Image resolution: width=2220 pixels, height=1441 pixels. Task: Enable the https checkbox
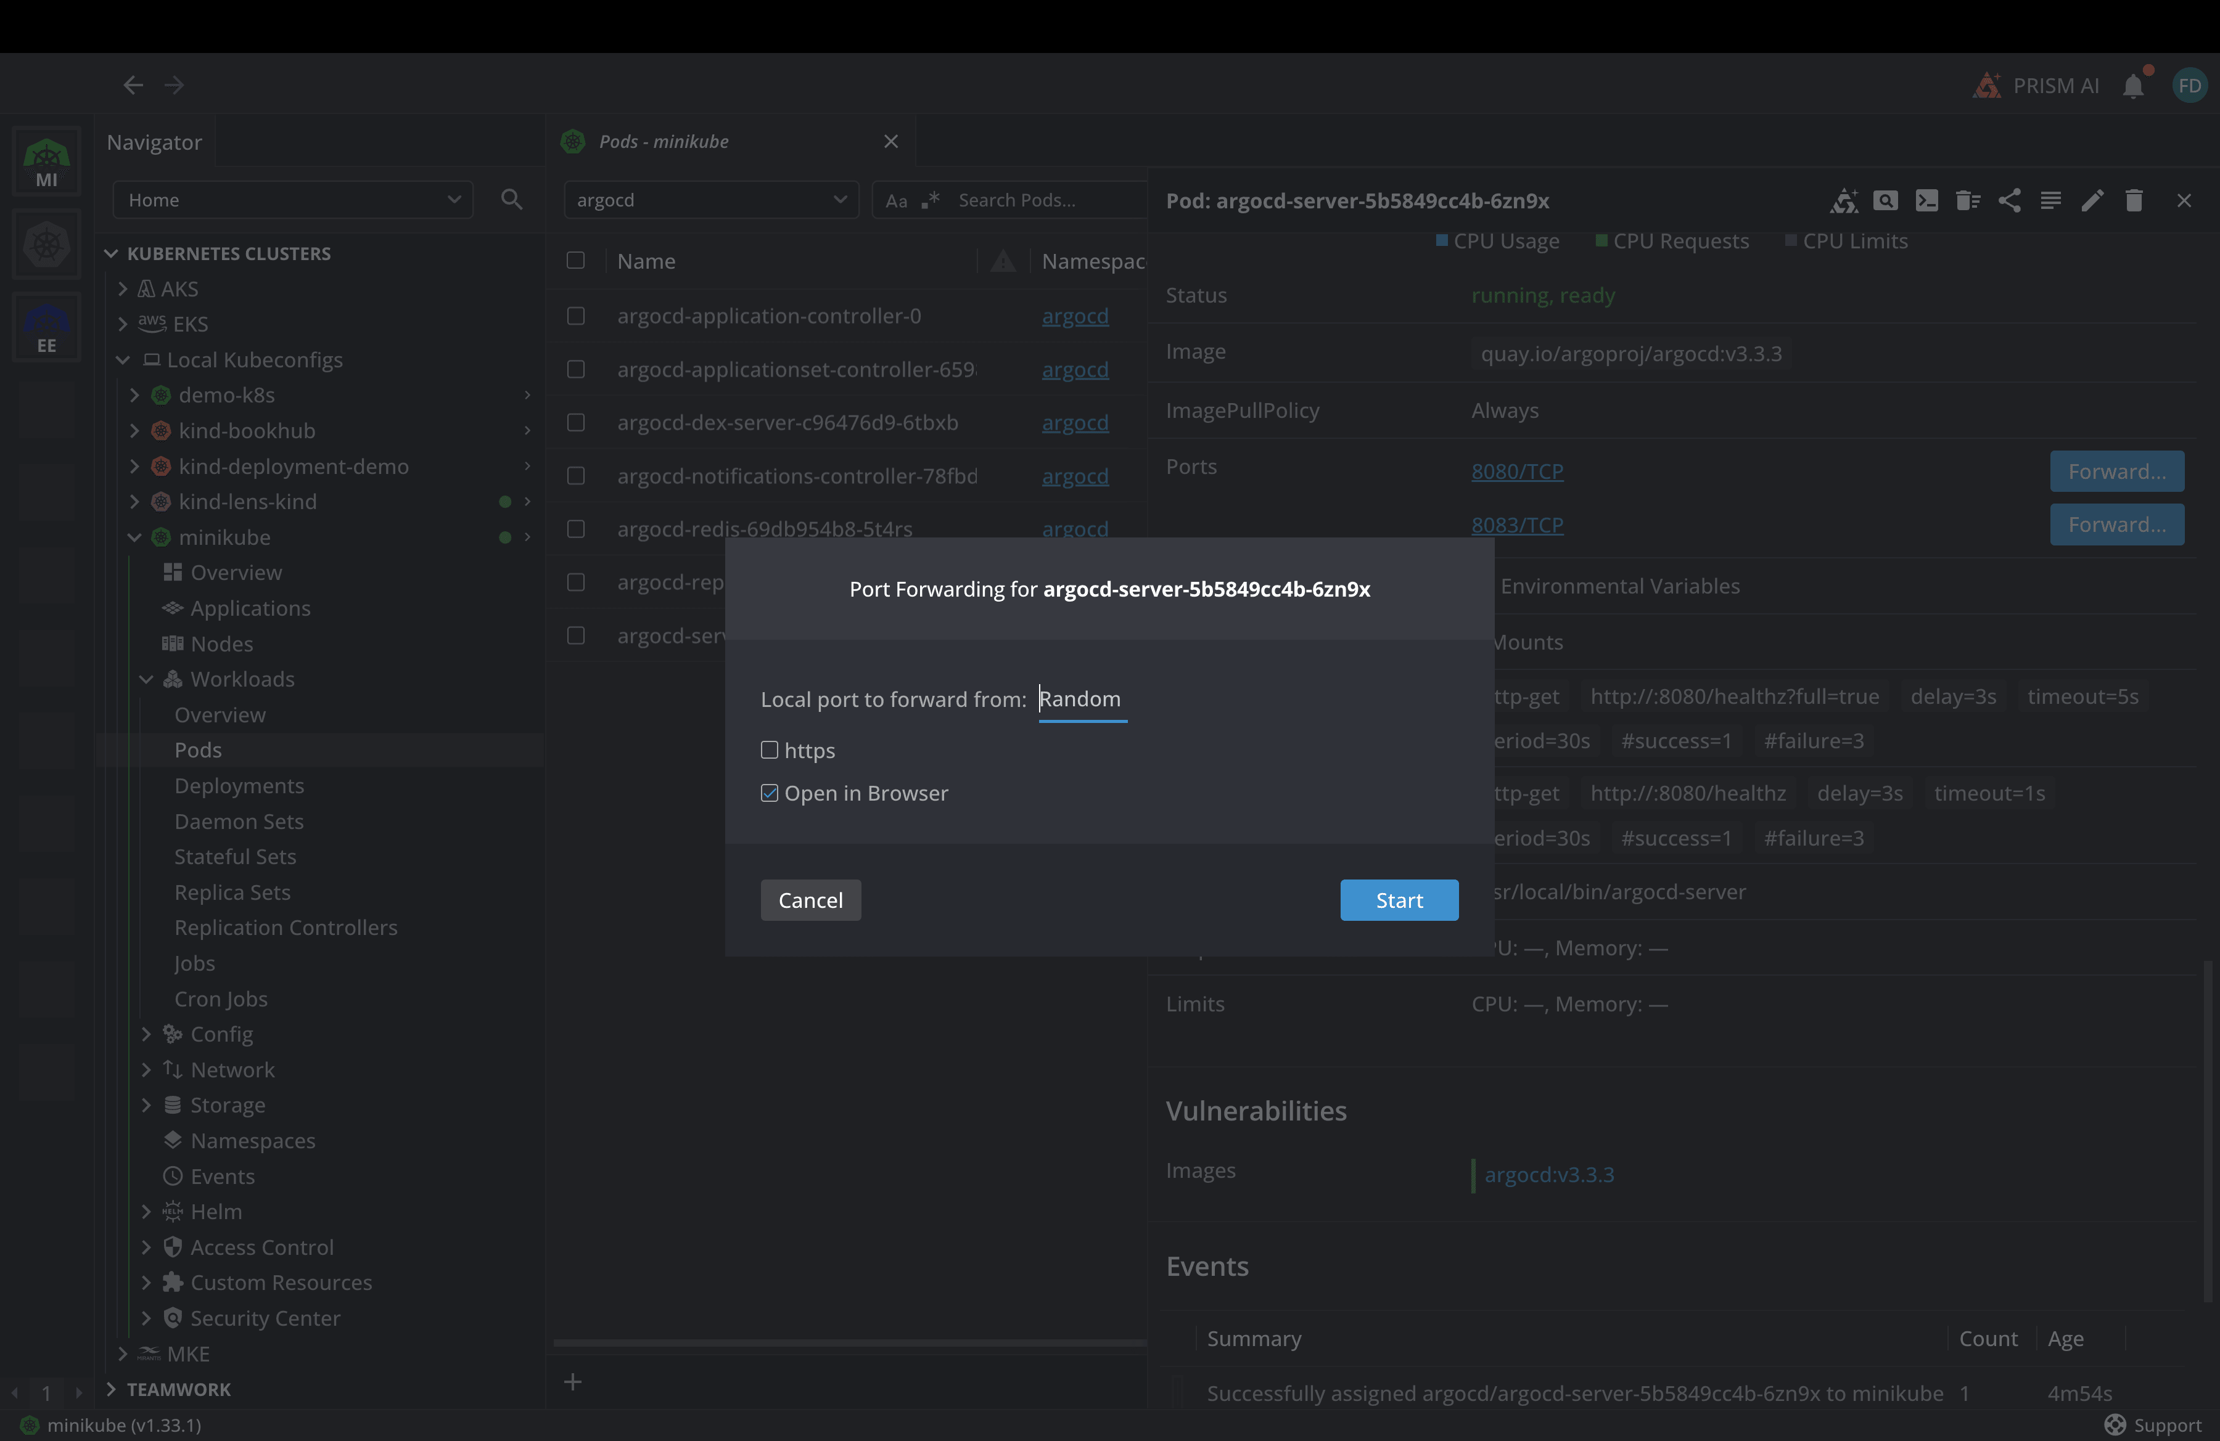coord(770,750)
